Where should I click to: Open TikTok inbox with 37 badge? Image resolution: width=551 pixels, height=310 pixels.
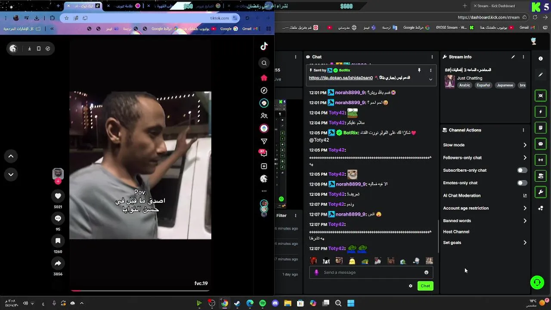coord(263,153)
